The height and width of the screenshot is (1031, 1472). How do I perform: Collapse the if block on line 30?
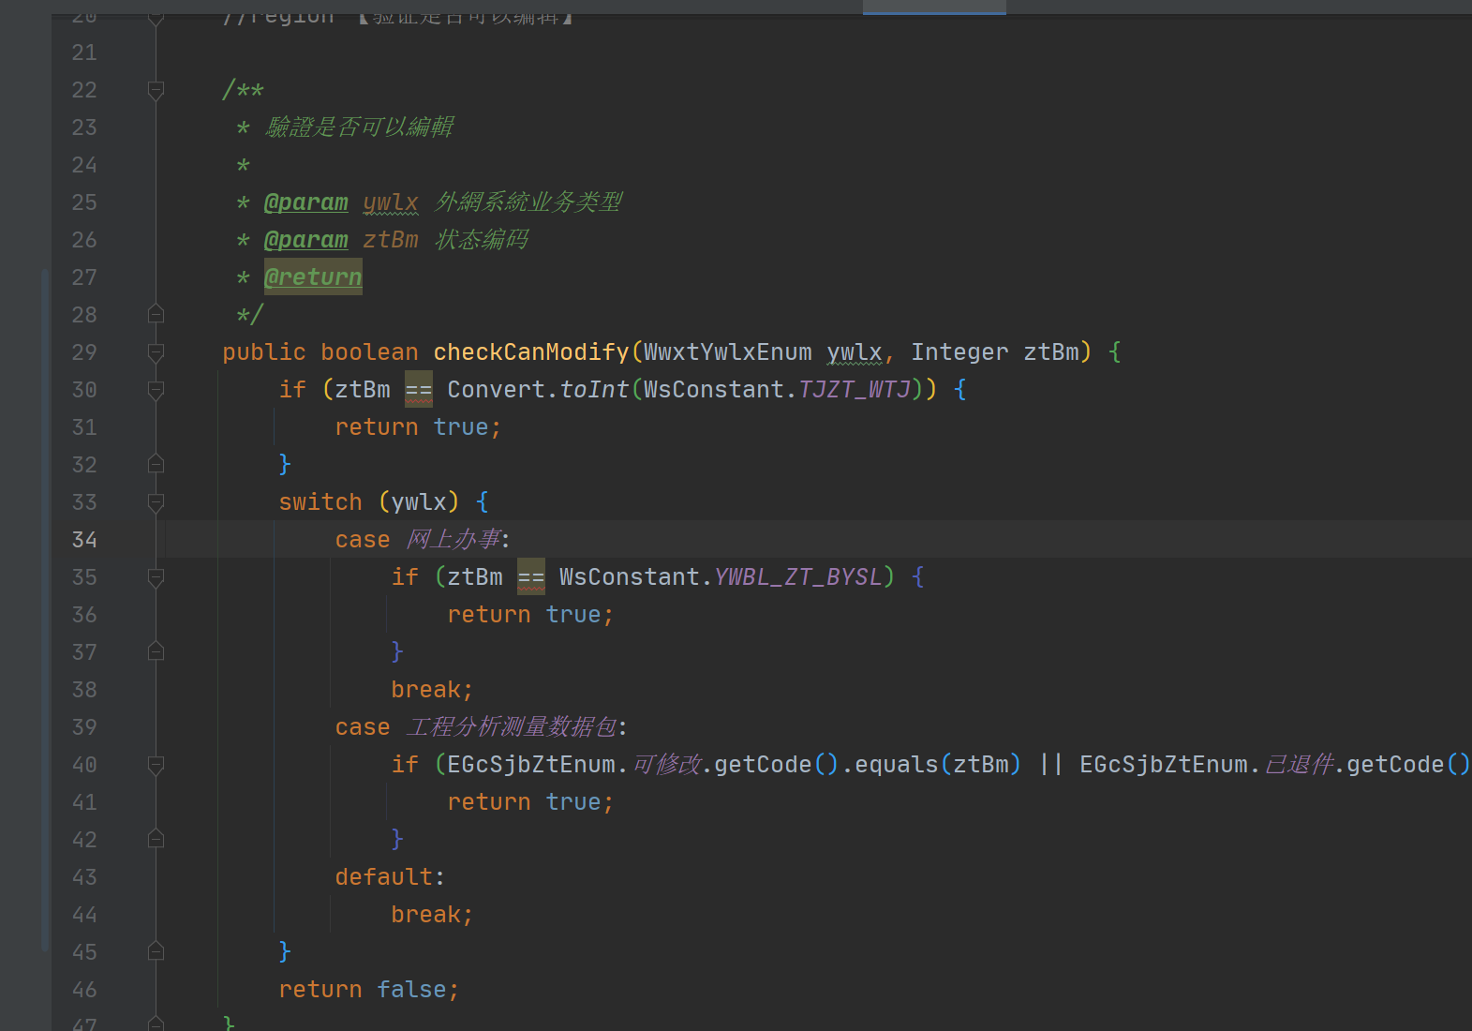(x=156, y=390)
